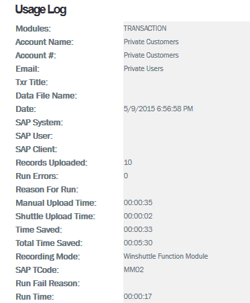
Task: Select the Manual Upload Time: label
Action: pos(56,203)
